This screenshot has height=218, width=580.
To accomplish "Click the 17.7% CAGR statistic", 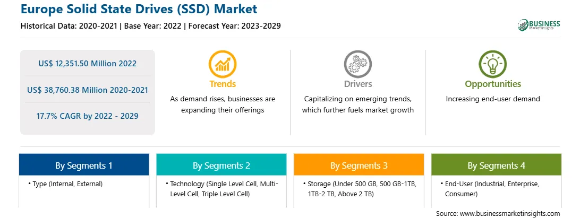I will [x=87, y=116].
